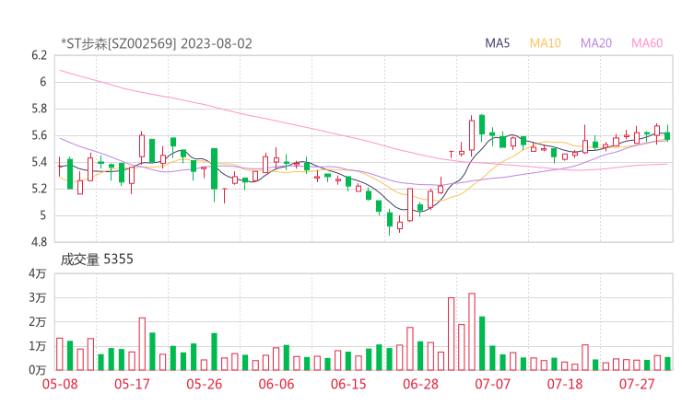Select the 07-27 date label
This screenshot has height=405, width=682.
coord(637,384)
